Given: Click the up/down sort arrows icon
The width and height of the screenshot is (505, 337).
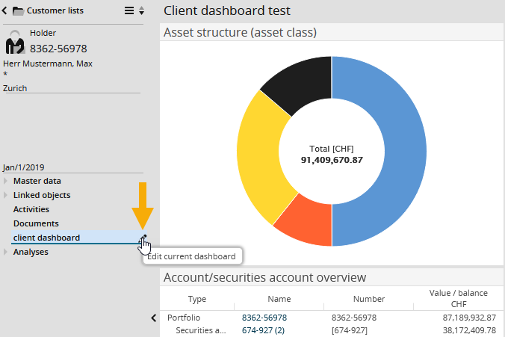Looking at the screenshot, I should pos(142,10).
